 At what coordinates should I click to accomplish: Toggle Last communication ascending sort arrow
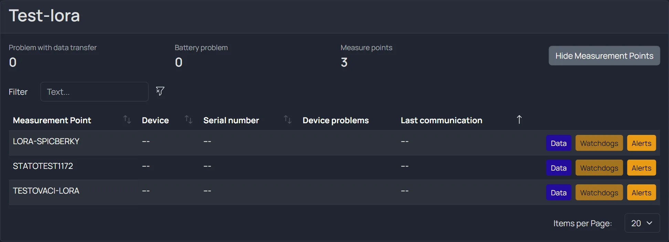(x=519, y=119)
